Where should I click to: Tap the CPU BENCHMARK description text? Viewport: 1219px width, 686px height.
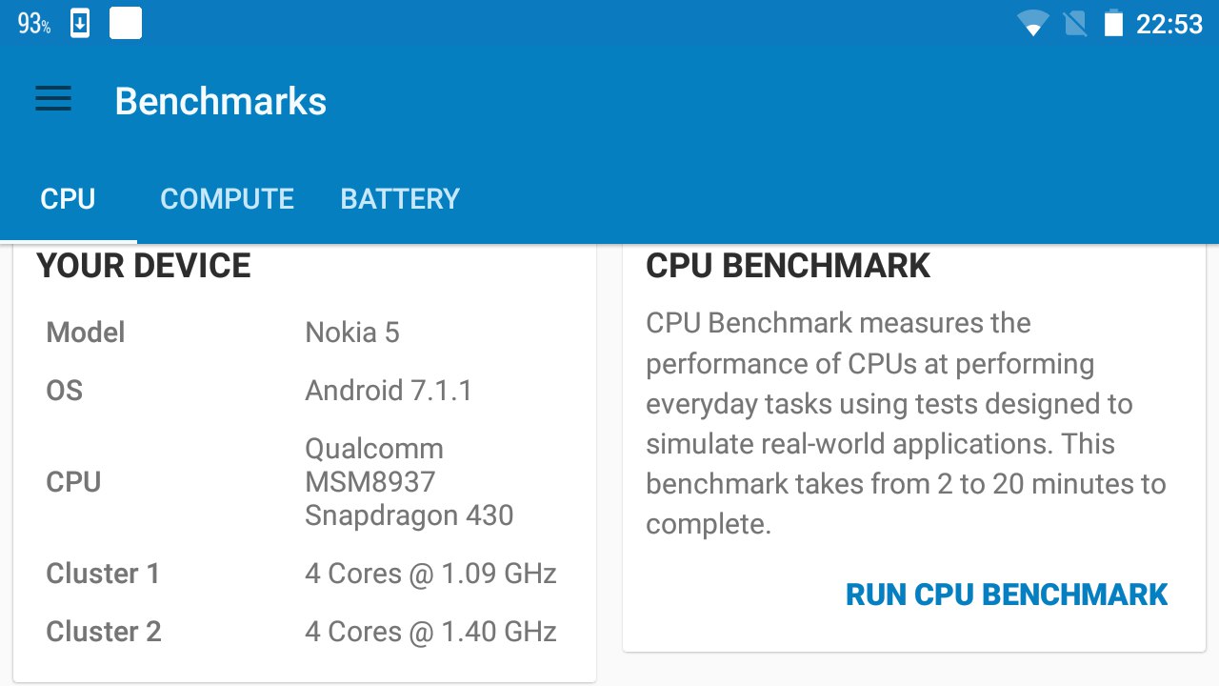(x=905, y=423)
